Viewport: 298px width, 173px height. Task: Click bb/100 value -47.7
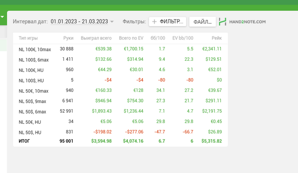[160, 132]
